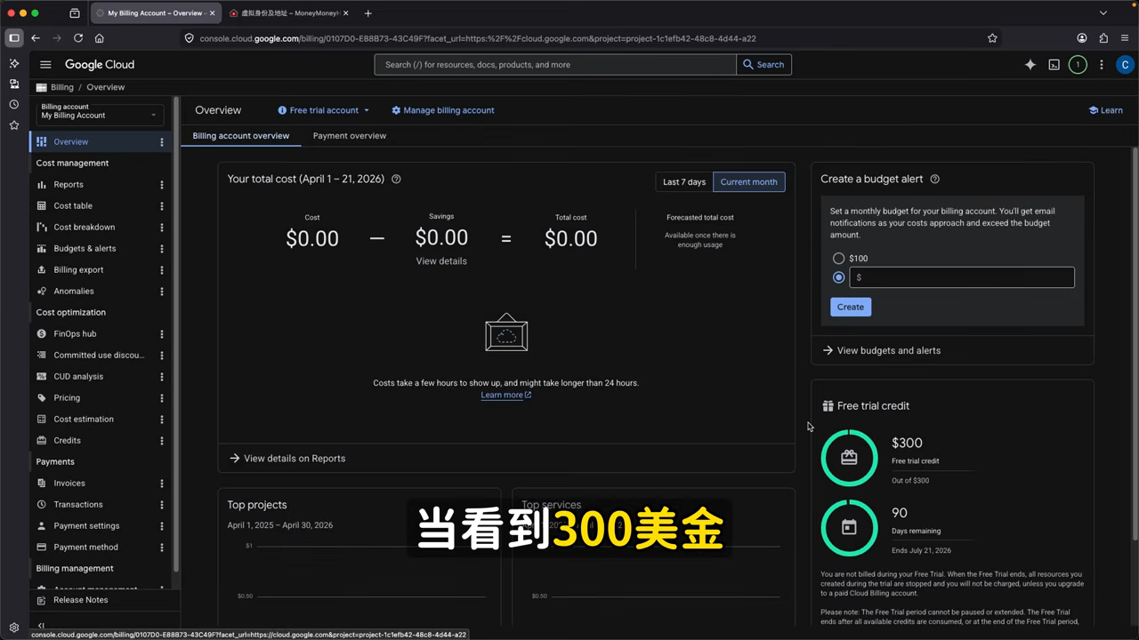This screenshot has height=640, width=1139.
Task: Activate Cloud Shell terminal icon
Action: pyautogui.click(x=1054, y=65)
